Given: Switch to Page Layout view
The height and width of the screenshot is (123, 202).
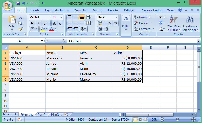Looking at the screenshot, I should (140, 120).
